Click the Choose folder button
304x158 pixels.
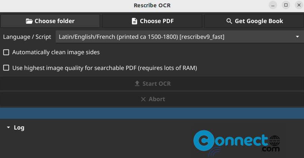pos(50,21)
